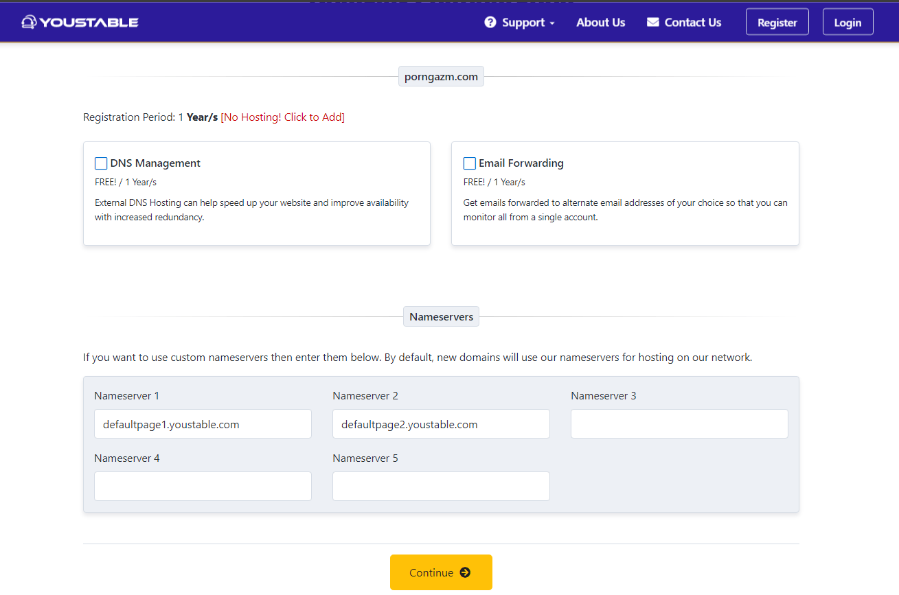Viewport: 899px width, 595px height.
Task: Click into the Nameserver 2 text box
Action: pos(441,424)
